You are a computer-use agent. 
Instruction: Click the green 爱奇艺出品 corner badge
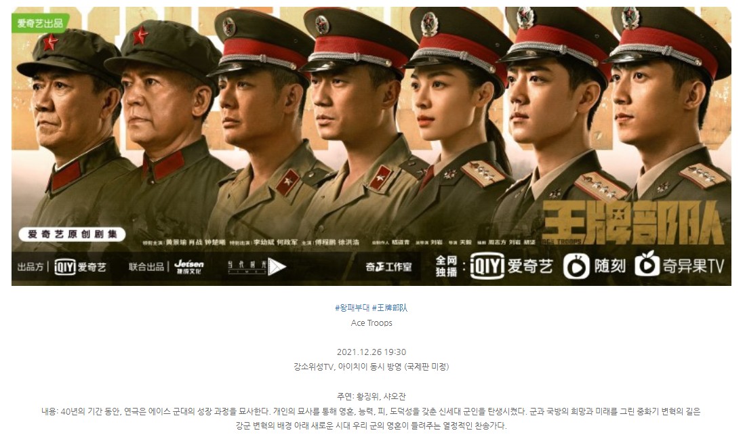[x=41, y=23]
